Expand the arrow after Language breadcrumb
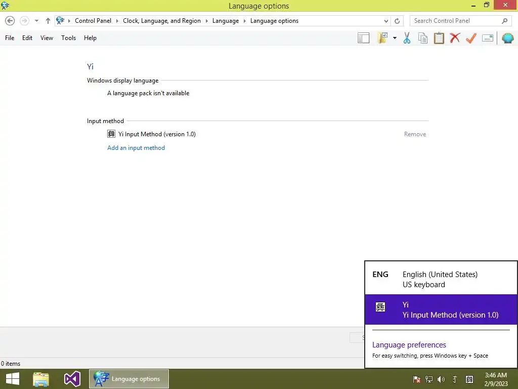The width and height of the screenshot is (518, 389). pyautogui.click(x=244, y=21)
